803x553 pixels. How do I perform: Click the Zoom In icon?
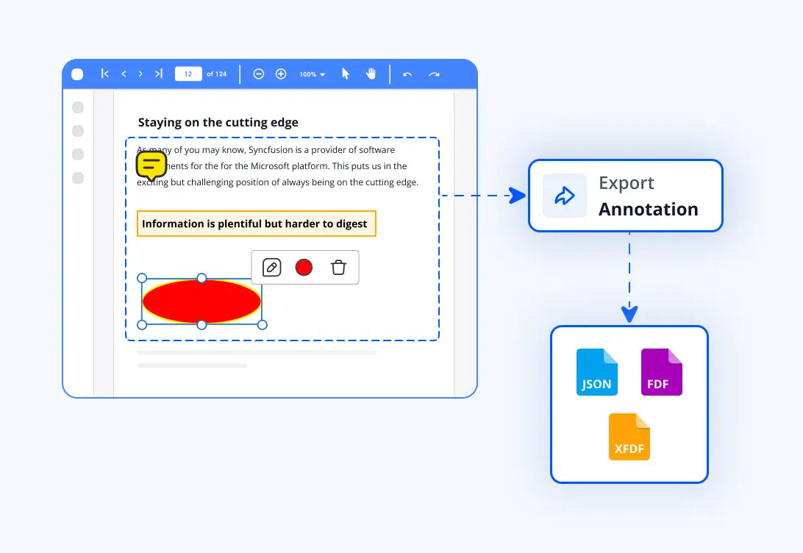point(280,74)
